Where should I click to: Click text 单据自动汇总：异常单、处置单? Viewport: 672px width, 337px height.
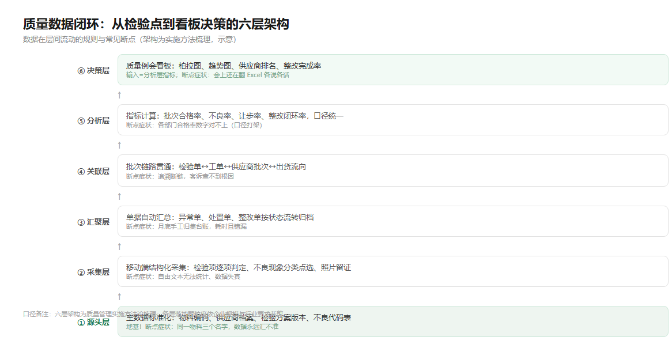(220, 217)
